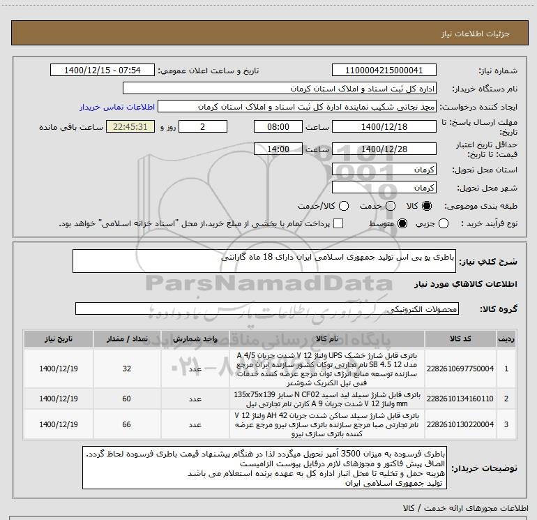Click the گروه کالا field محصولات الکترونیکی
Image resolution: width=537 pixels, height=520 pixels.
pyautogui.click(x=267, y=309)
